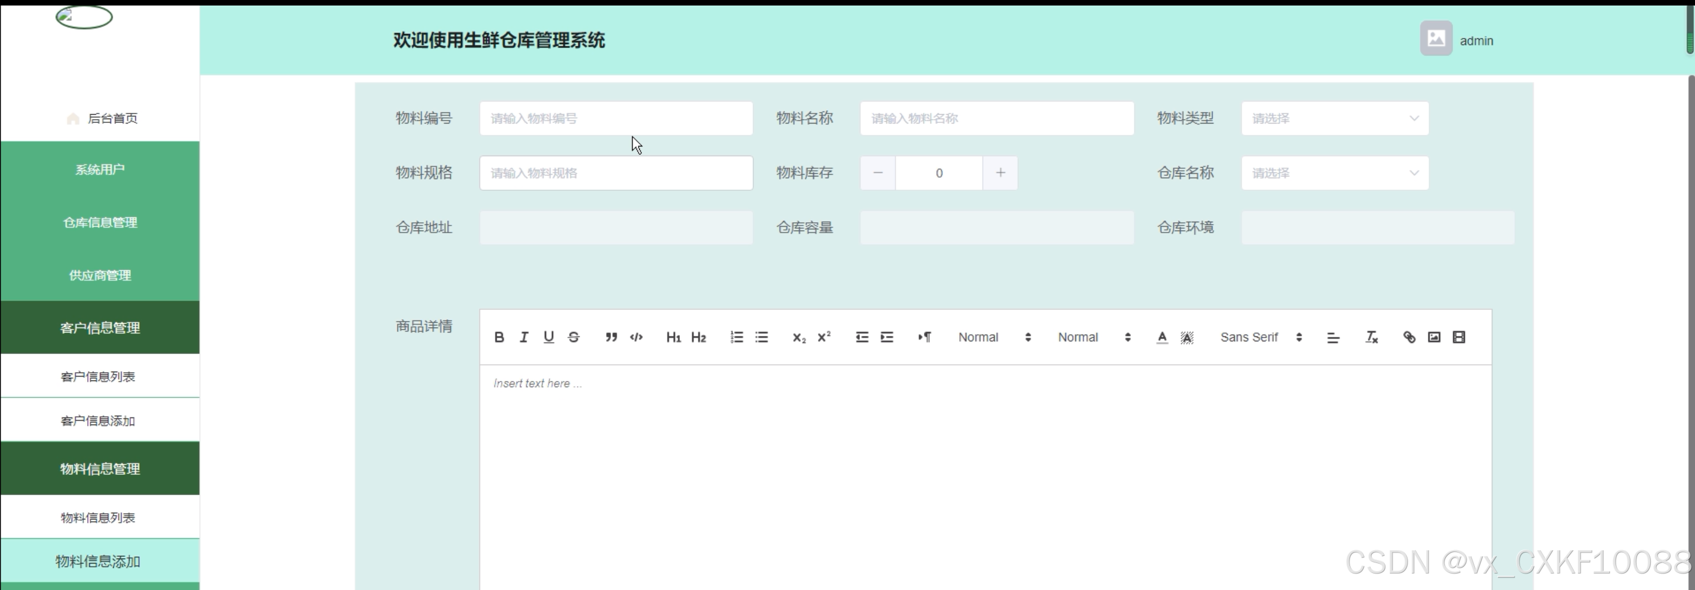Insert image in editor

[1434, 337]
